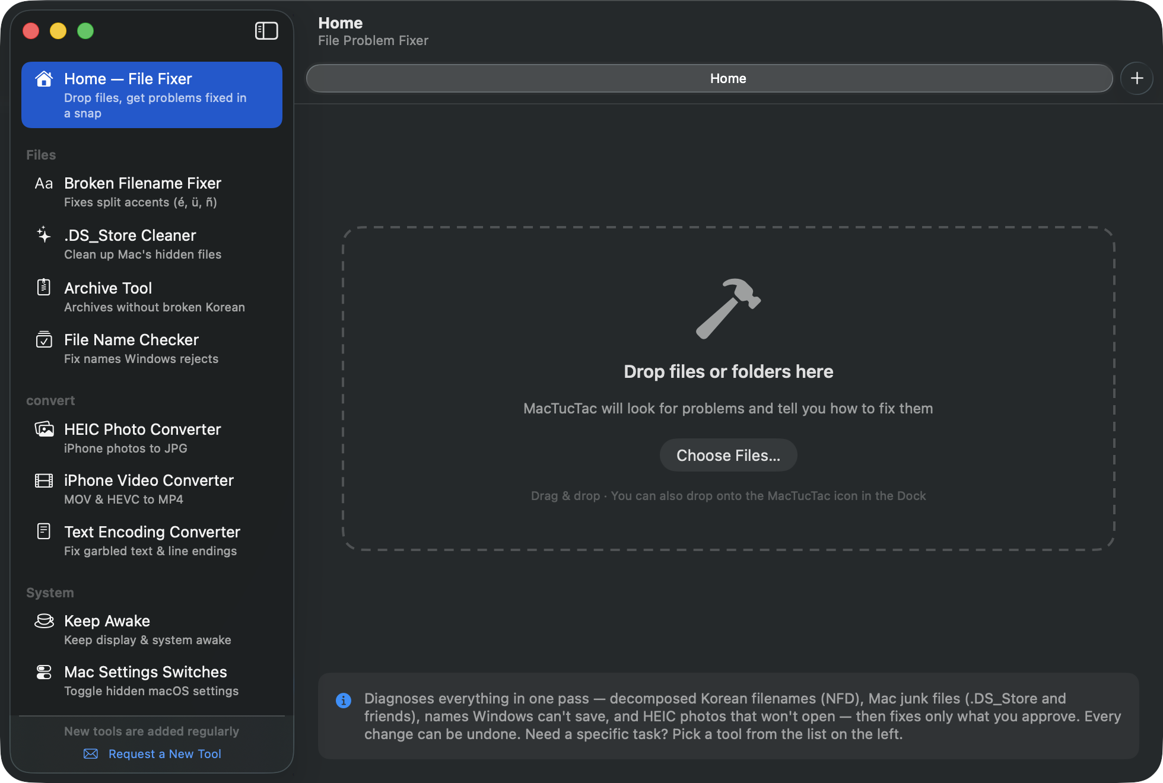Click the film strip icon for iPhone Video Converter

point(44,480)
